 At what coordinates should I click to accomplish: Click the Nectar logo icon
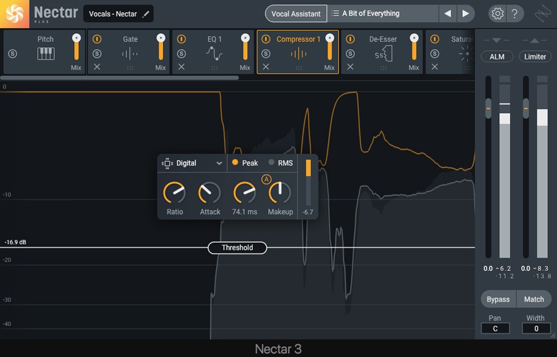pos(15,14)
